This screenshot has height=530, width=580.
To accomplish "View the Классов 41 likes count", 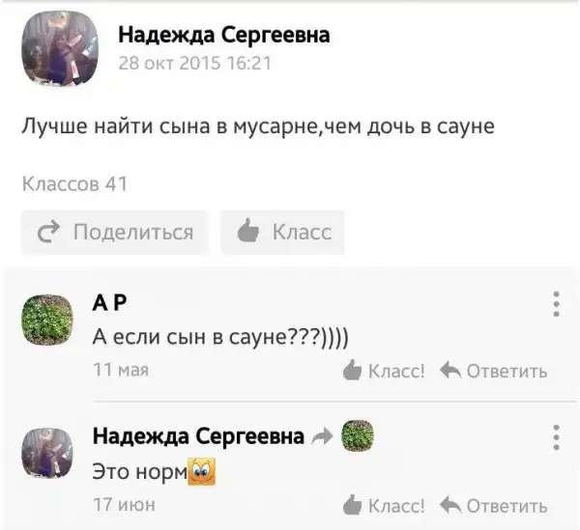I will tap(74, 182).
